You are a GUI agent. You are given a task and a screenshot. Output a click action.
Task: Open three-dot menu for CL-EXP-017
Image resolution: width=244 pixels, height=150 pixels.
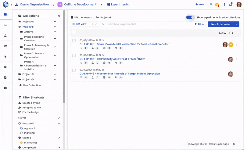coord(236,59)
